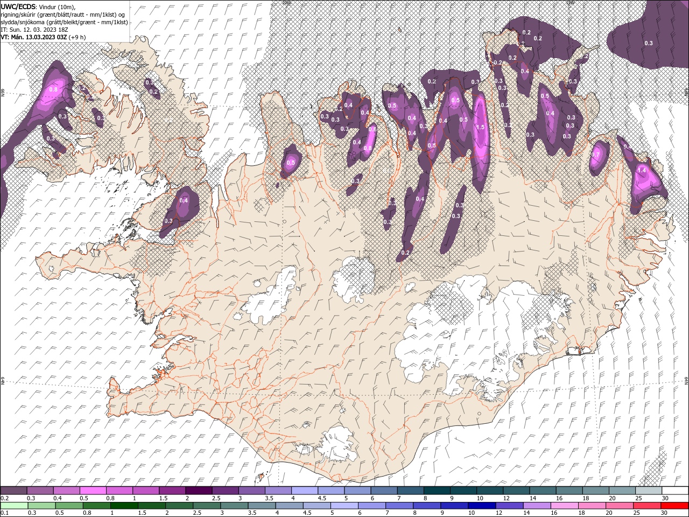Select the bright pink 0.5 snowfall scale swatch
The height and width of the screenshot is (517, 689).
click(x=93, y=491)
